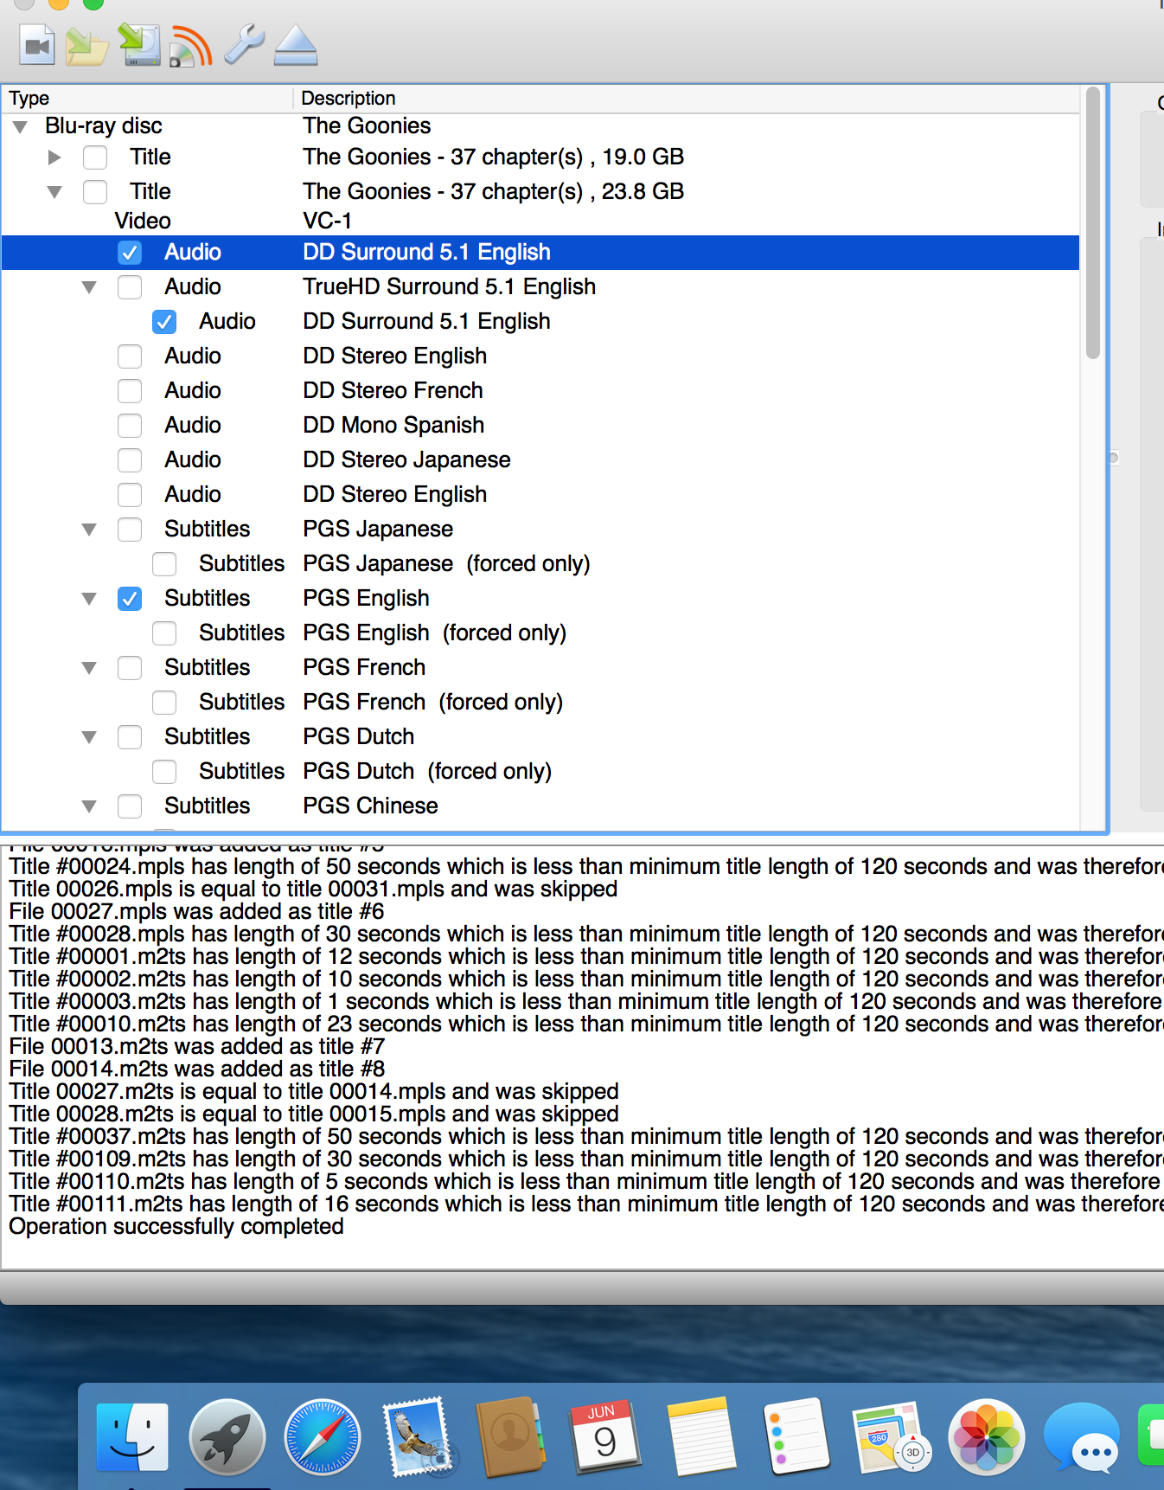Check PGS Dutch (forced only) subtitles
Screen dimensions: 1164x1490
pyautogui.click(x=164, y=772)
